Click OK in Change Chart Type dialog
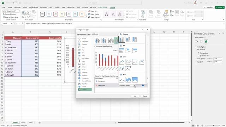226x127 pixels. pyautogui.click(x=135, y=96)
